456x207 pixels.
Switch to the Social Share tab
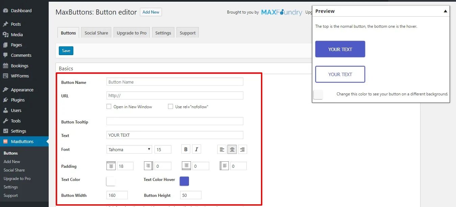pyautogui.click(x=96, y=33)
